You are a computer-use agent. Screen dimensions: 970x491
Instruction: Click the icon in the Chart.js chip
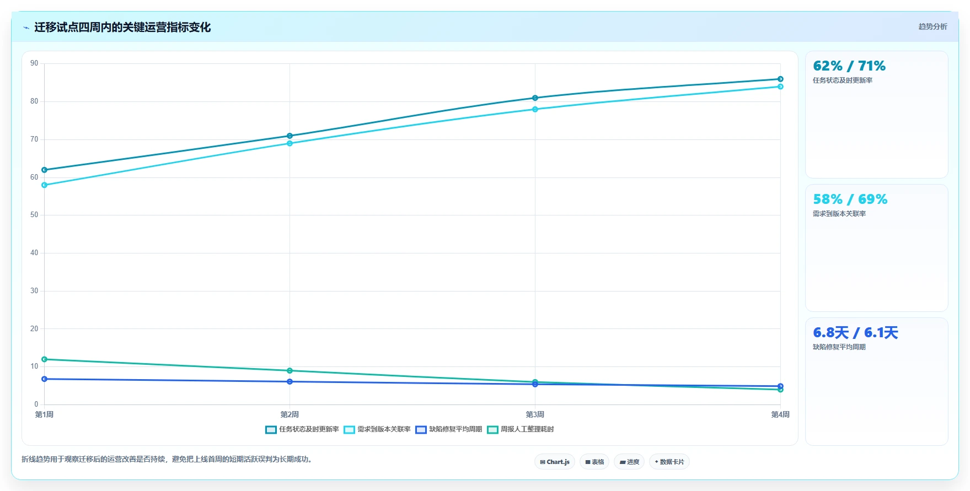[x=543, y=462]
